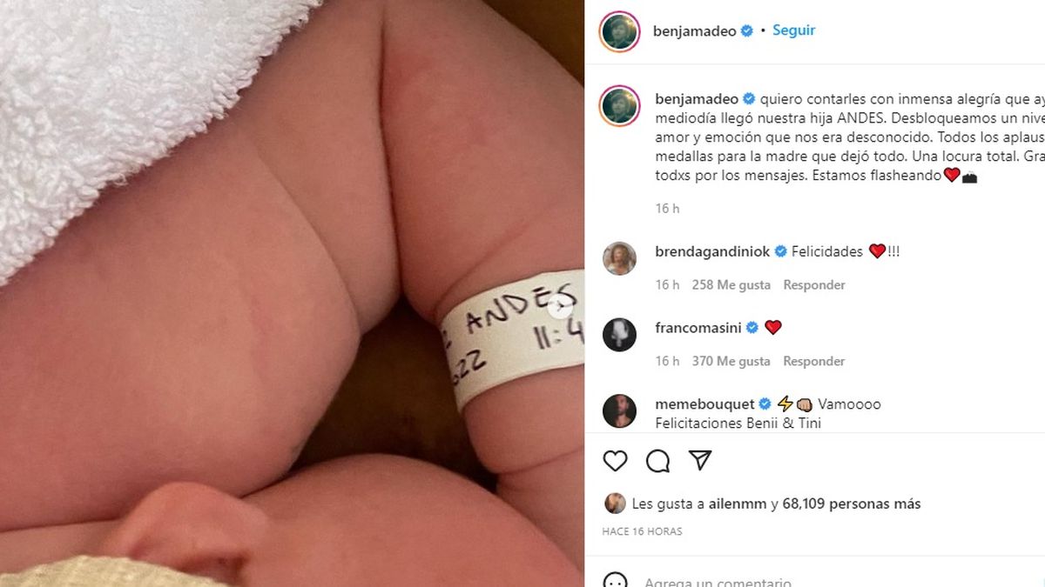Share post with paper plane icon
The image size is (1045, 587).
click(700, 461)
